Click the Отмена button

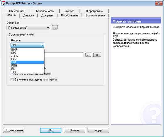[x=75, y=130]
